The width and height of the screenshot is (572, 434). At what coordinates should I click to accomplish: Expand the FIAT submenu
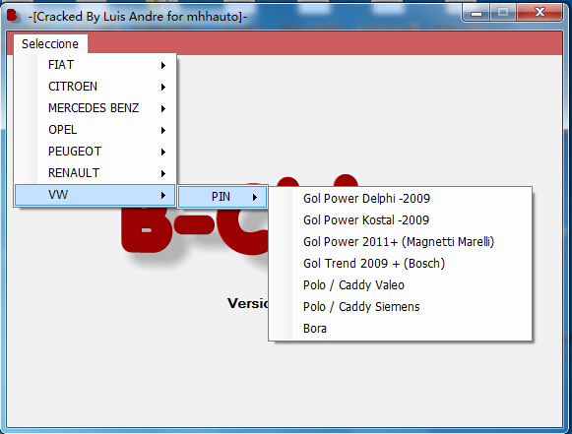(95, 65)
